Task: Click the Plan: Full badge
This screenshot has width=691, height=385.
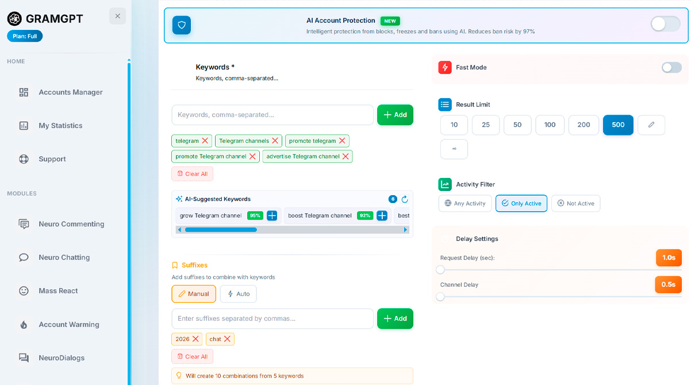Action: click(25, 36)
